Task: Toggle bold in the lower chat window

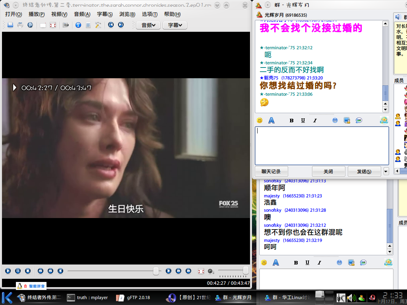Action: point(296,263)
